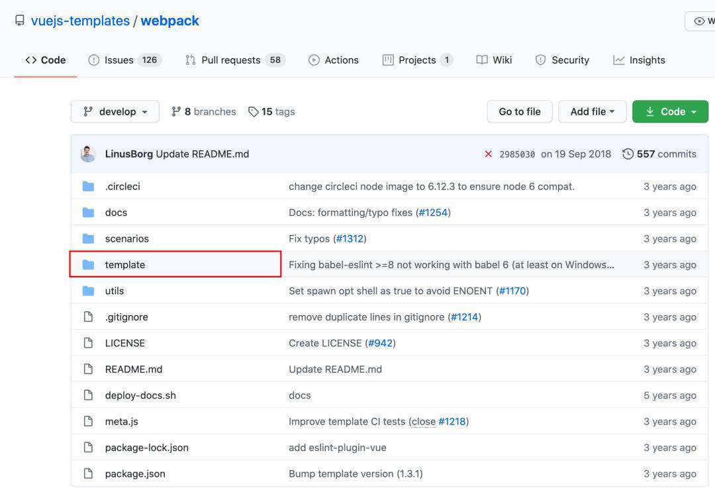Switch to the Code tab
The width and height of the screenshot is (715, 492).
(46, 60)
